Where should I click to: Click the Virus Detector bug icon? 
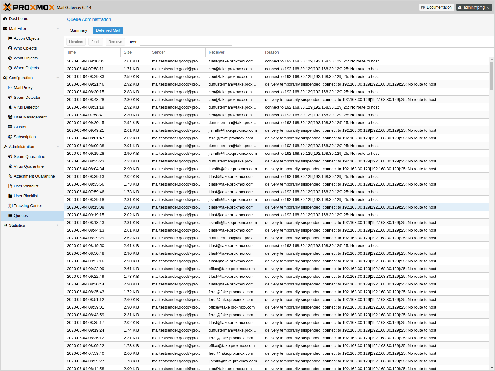click(10, 107)
